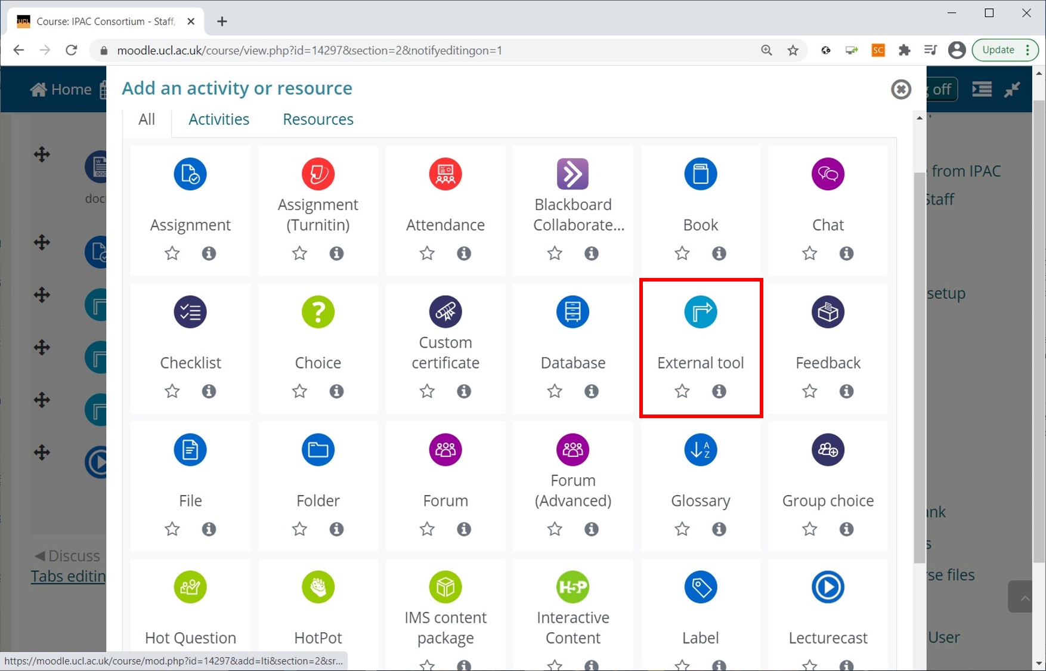
Task: Open the Chrome three-dot browser menu
Action: pos(1028,50)
